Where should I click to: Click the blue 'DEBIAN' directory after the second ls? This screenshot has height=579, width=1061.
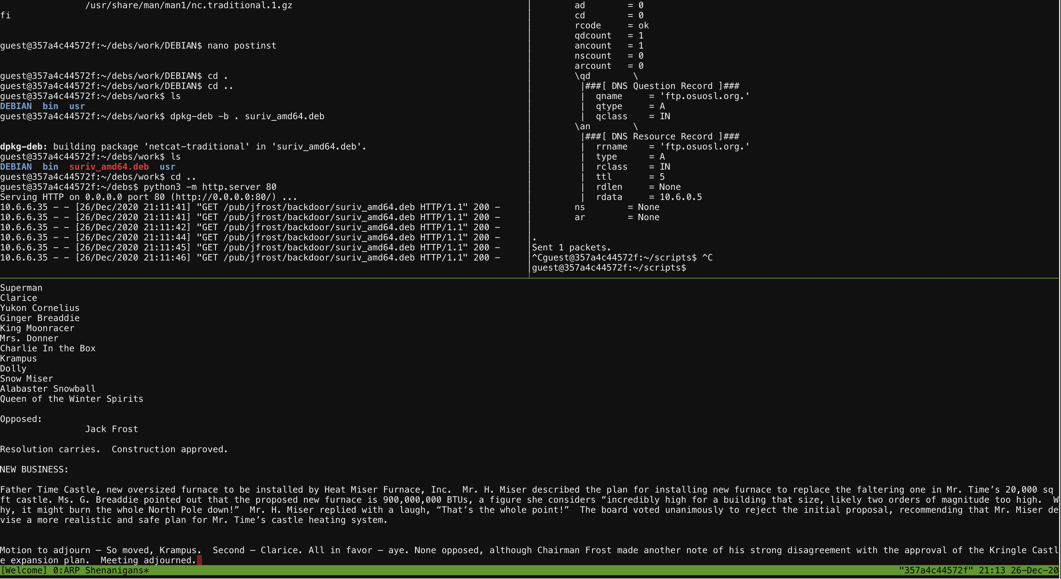coord(16,167)
